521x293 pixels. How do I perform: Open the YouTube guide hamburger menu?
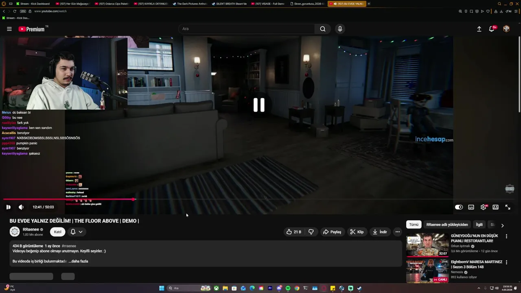[x=9, y=29]
